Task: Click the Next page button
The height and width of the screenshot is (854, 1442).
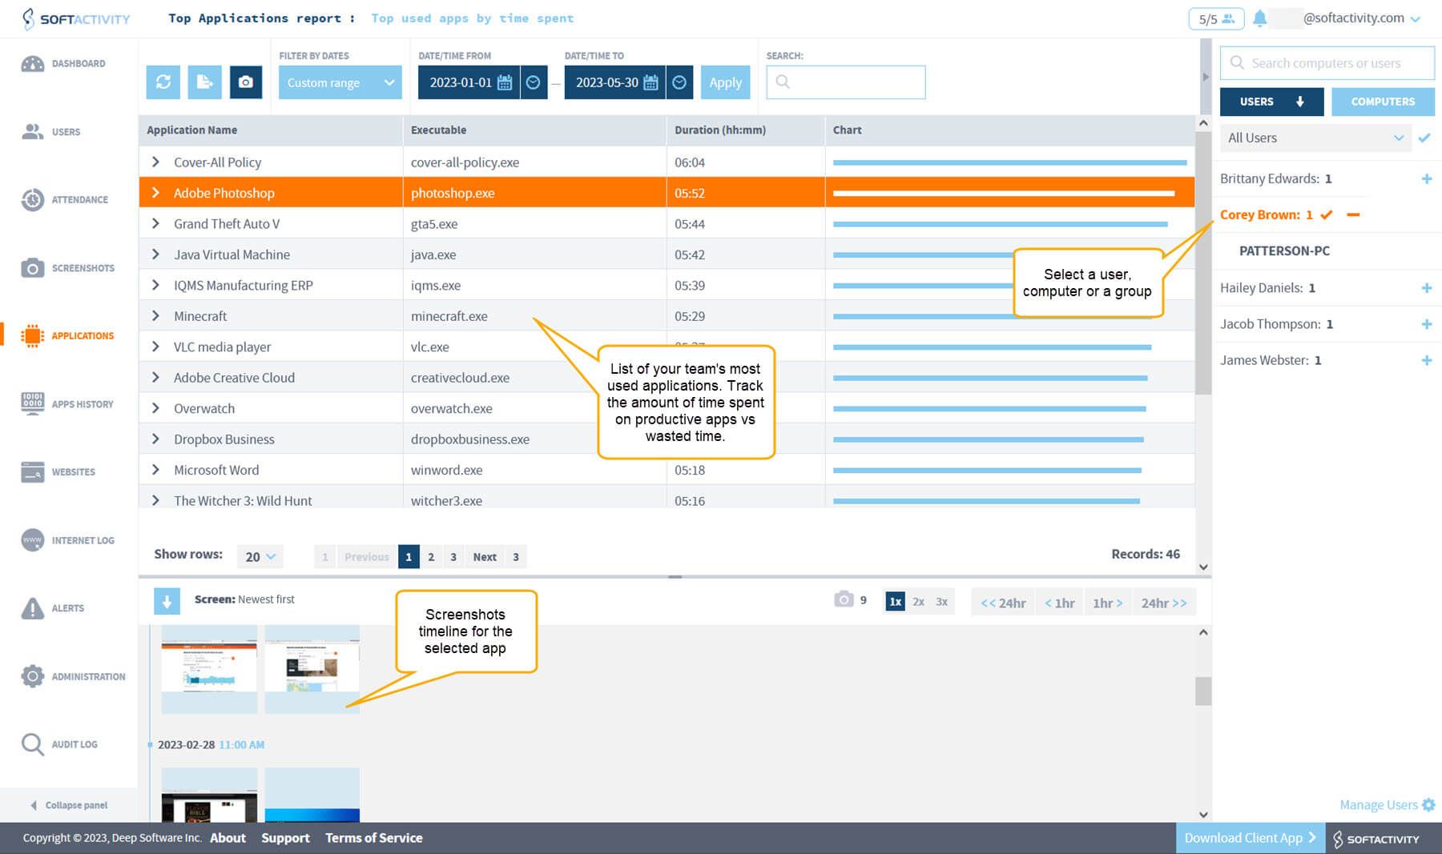Action: [485, 556]
